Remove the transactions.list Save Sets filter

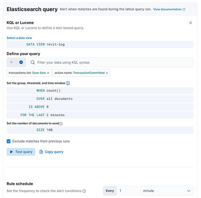pos(48,73)
